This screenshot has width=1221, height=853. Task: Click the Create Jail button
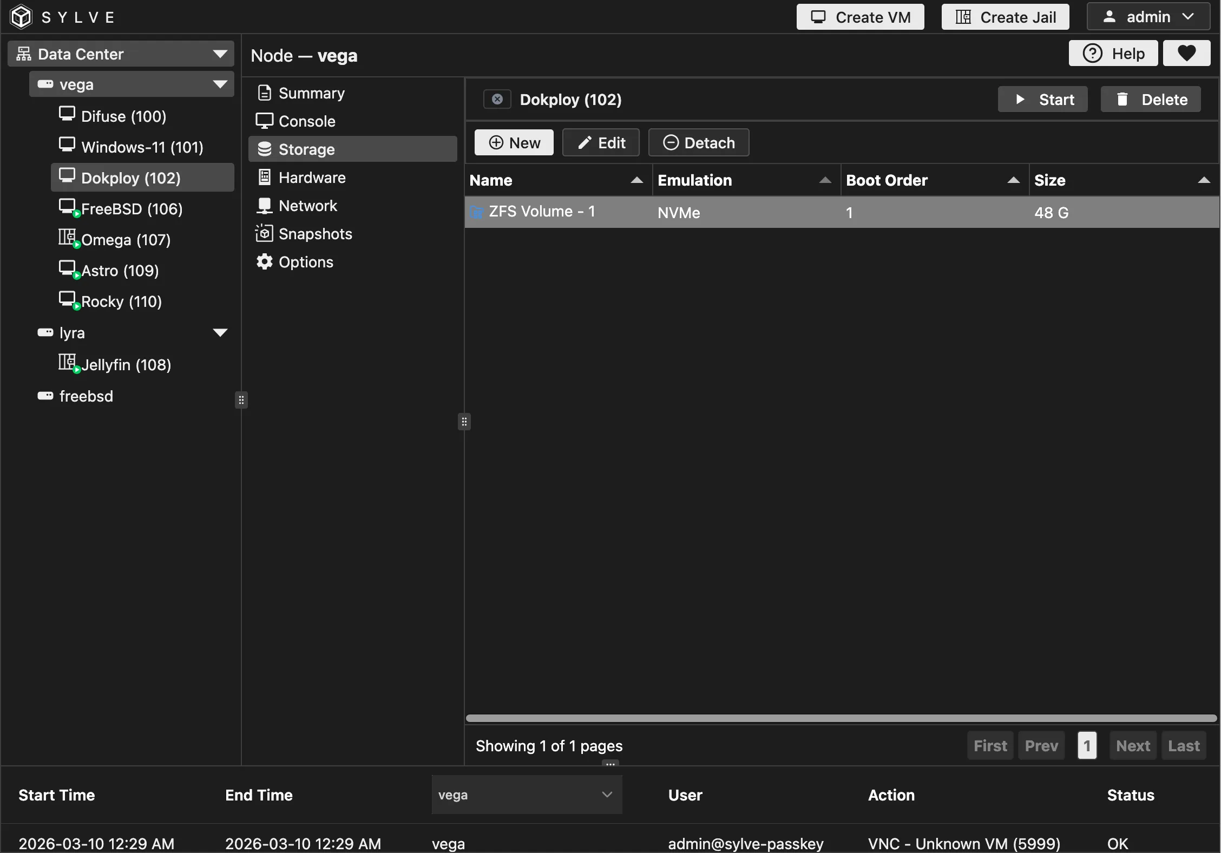point(1005,17)
